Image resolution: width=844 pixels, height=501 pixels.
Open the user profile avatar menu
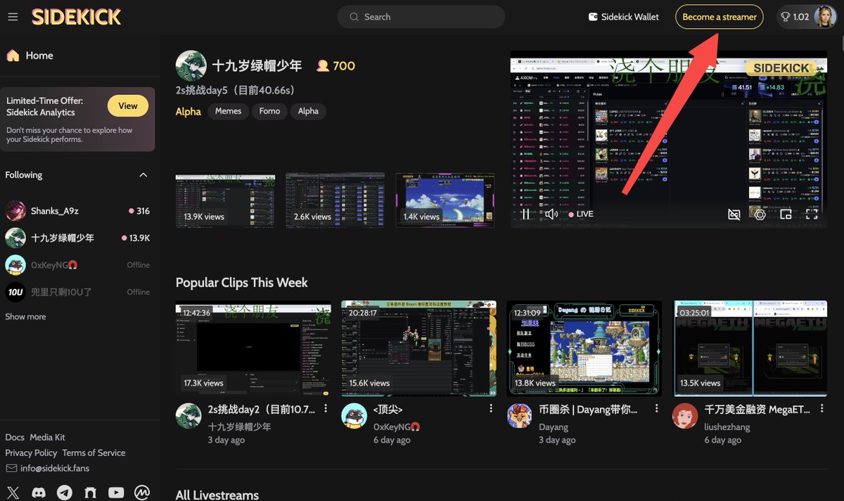point(825,17)
